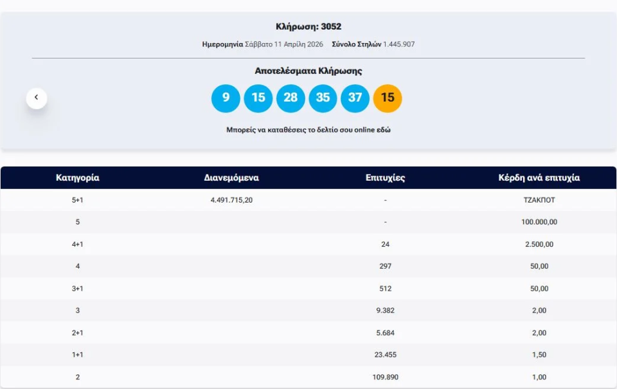This screenshot has width=617, height=389.
Task: Click the draw date Σάββατο 11 Απριλίου 2026
Action: pyautogui.click(x=283, y=44)
